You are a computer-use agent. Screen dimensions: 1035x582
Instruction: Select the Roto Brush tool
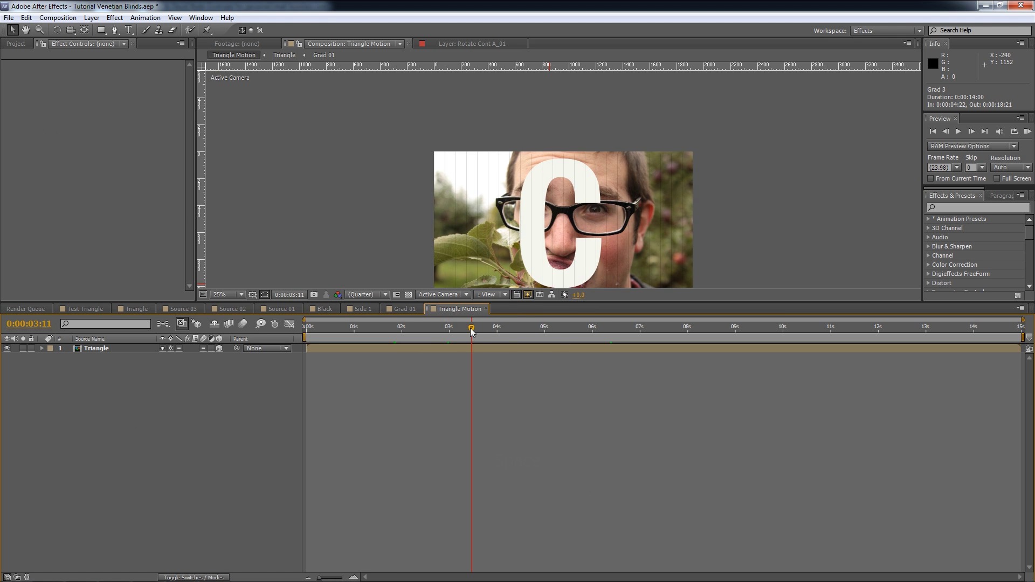190,30
